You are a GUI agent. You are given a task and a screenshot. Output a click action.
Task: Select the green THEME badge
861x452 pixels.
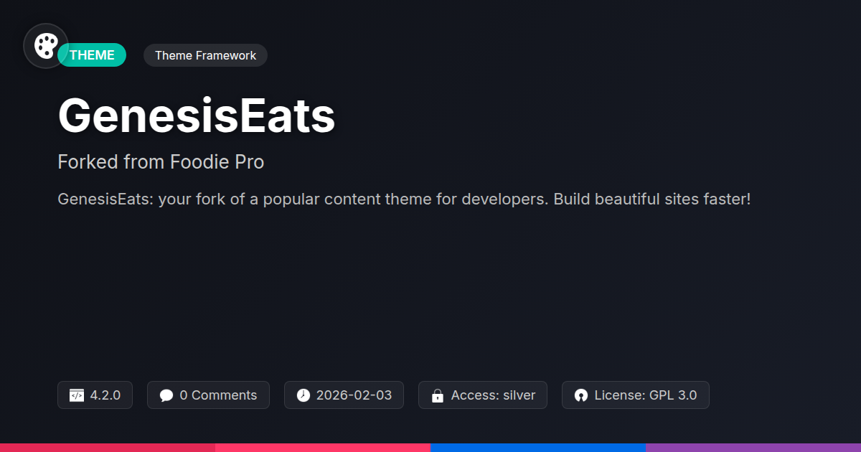pos(93,55)
